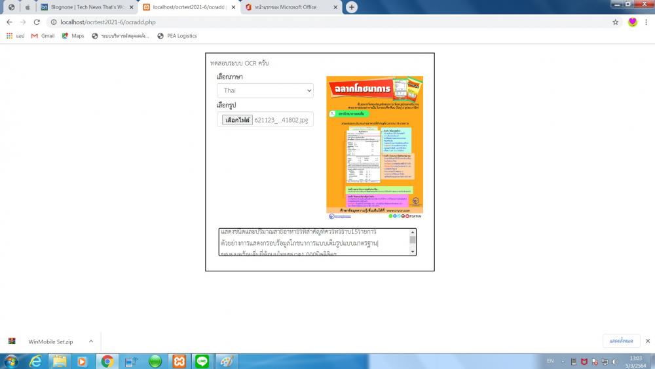Open the Maps bookmark
The height and width of the screenshot is (369, 655).
click(x=73, y=36)
